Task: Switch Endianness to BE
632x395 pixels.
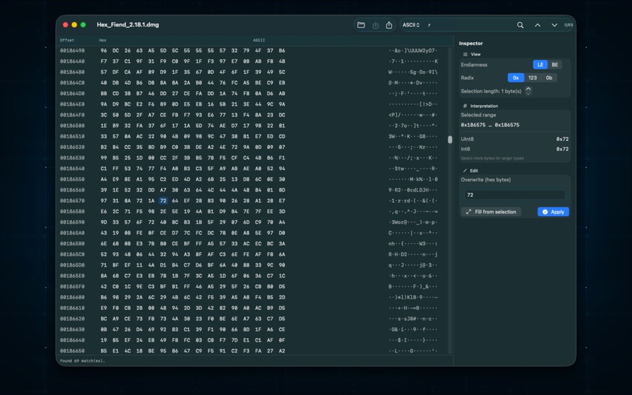Action: click(x=554, y=65)
